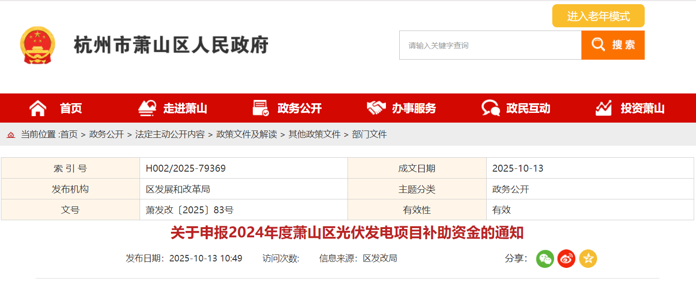Click the national emblem logo

pos(37,45)
